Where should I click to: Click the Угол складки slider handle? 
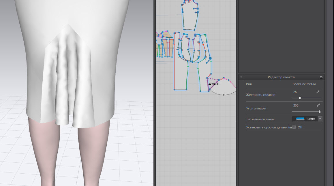[x=320, y=112]
